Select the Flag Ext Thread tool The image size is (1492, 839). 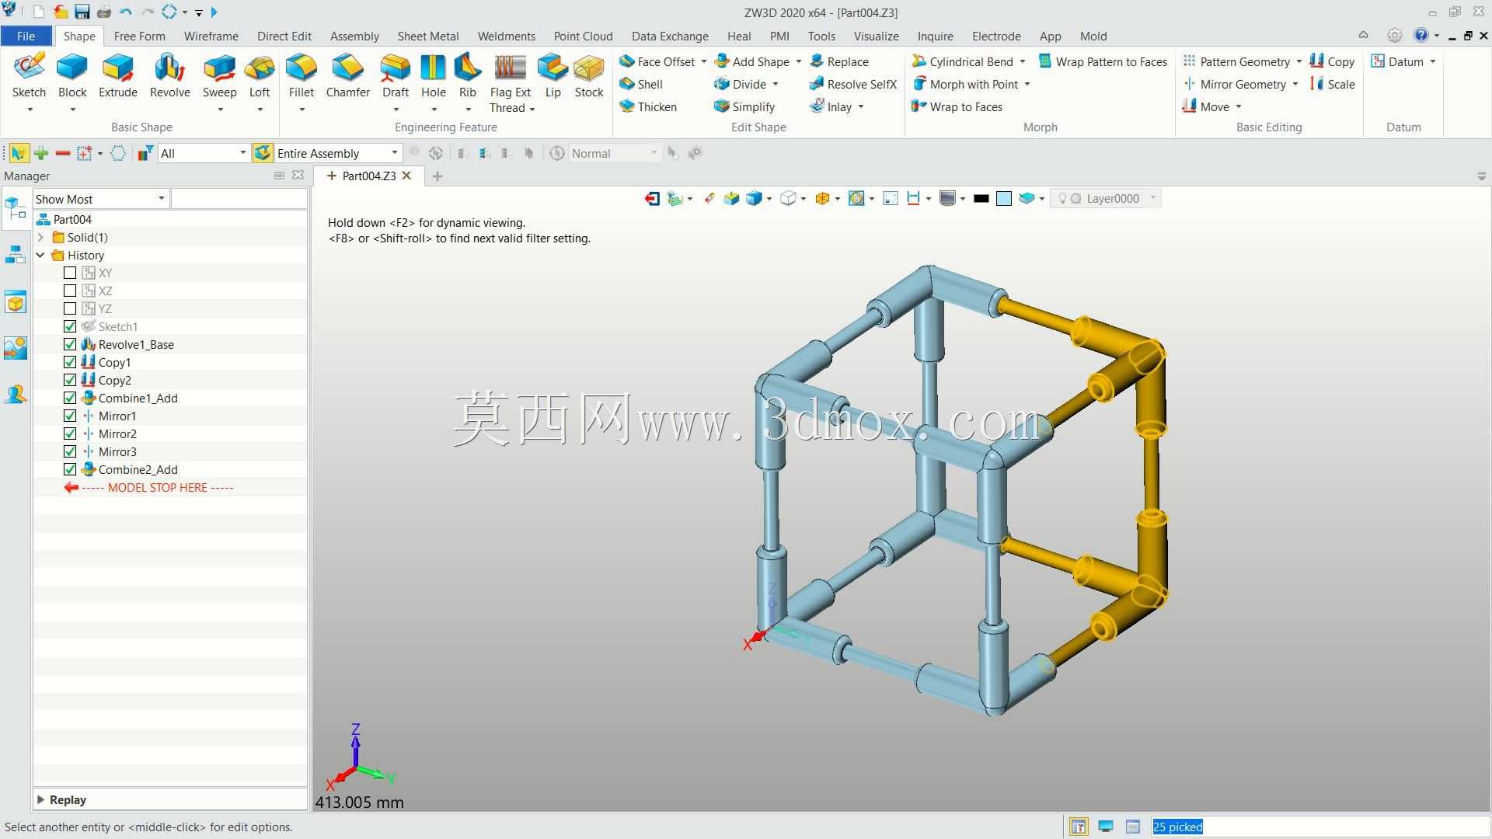coord(511,84)
